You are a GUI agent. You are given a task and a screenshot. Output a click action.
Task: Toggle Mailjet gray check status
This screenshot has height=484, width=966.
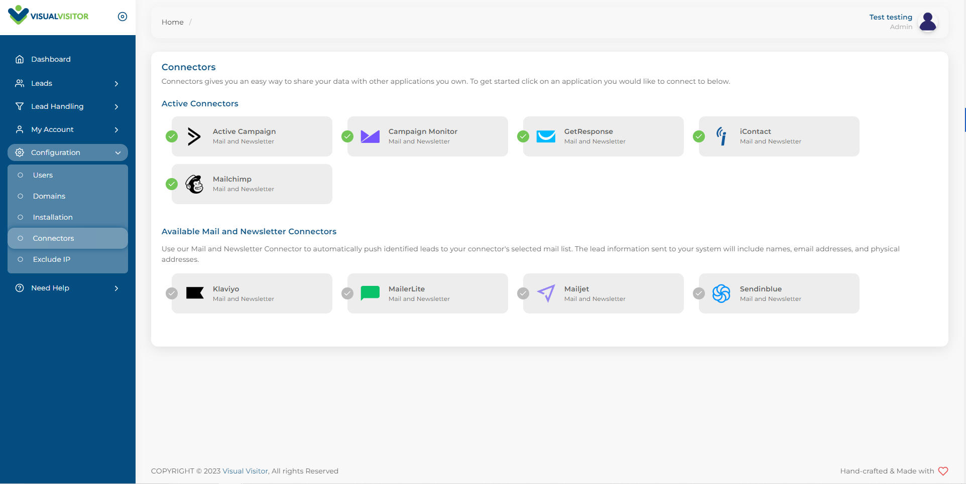click(523, 293)
